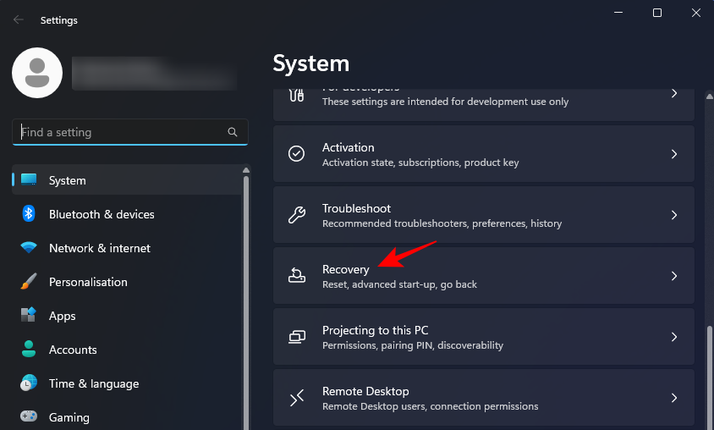Click the user profile avatar
The image size is (714, 430).
coord(36,72)
